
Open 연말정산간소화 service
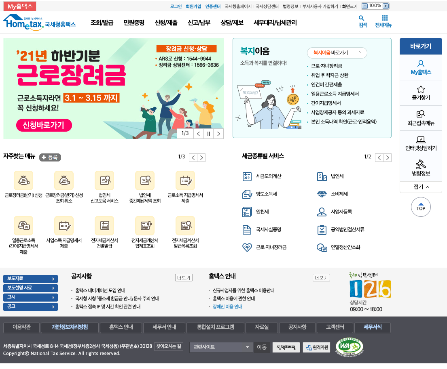tap(339, 247)
